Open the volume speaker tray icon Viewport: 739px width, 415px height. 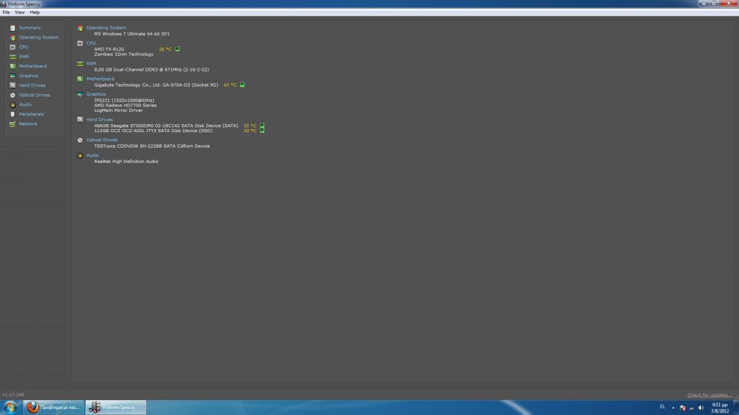click(701, 408)
